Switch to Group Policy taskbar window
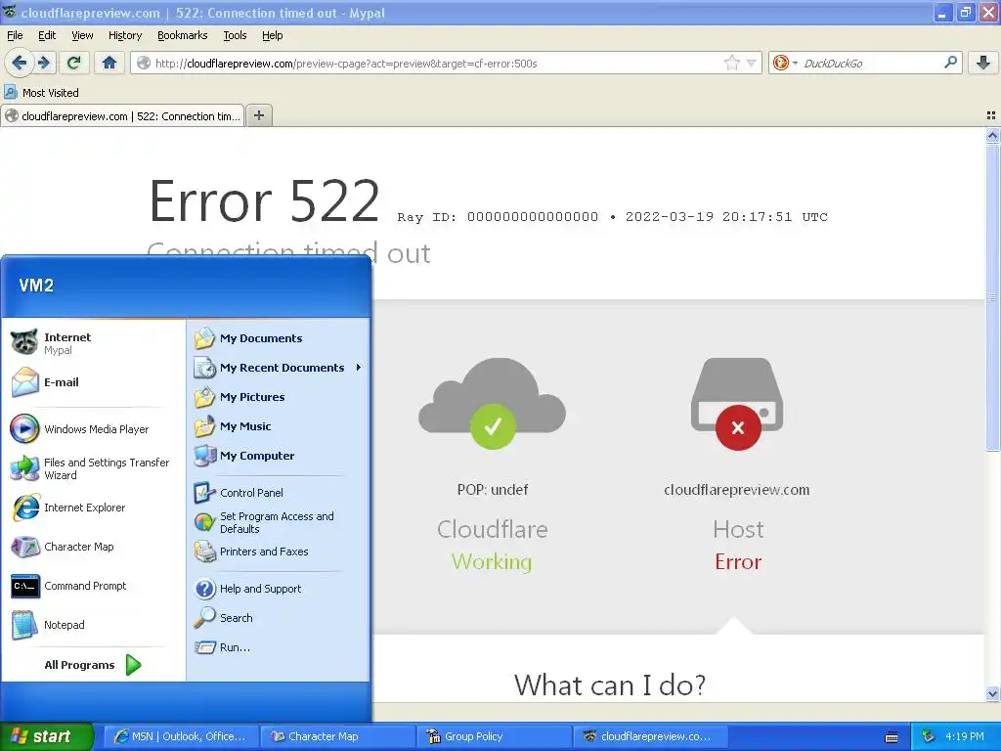This screenshot has height=751, width=1001. tap(495, 736)
